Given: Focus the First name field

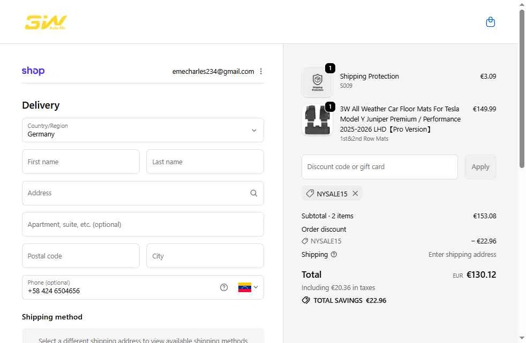Looking at the screenshot, I should tap(81, 162).
